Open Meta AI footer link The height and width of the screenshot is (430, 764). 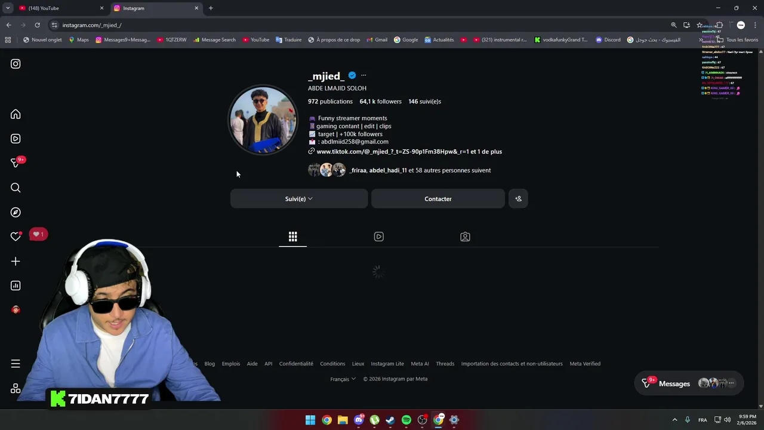(420, 364)
